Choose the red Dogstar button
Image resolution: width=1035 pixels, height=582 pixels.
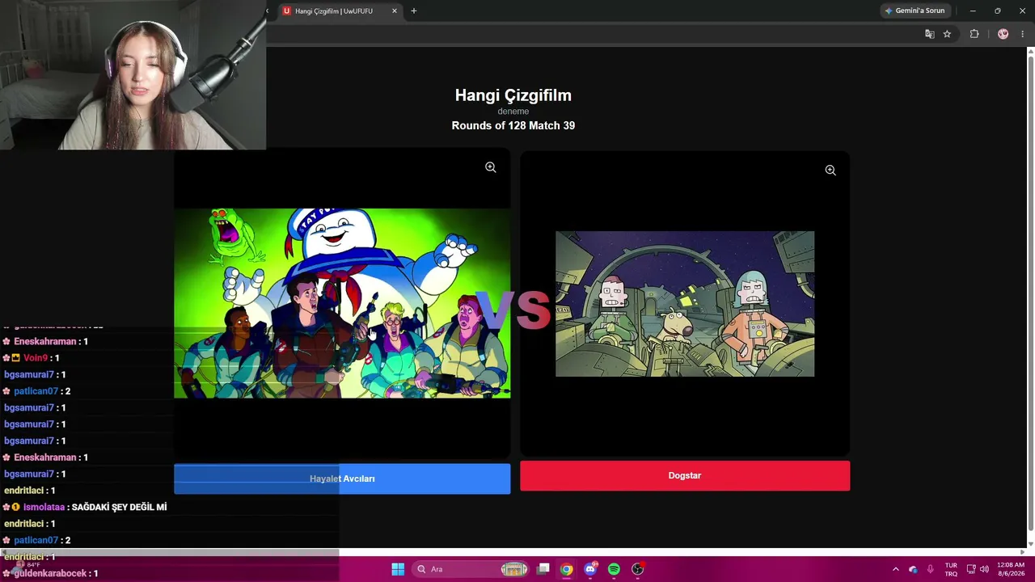[x=685, y=475]
